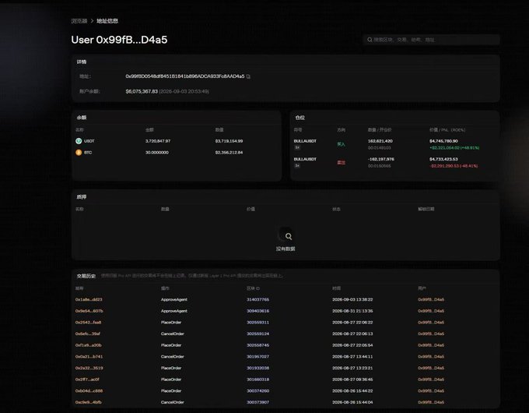Click the account balance $6,075,367.83
The height and width of the screenshot is (413, 529).
pyautogui.click(x=142, y=91)
